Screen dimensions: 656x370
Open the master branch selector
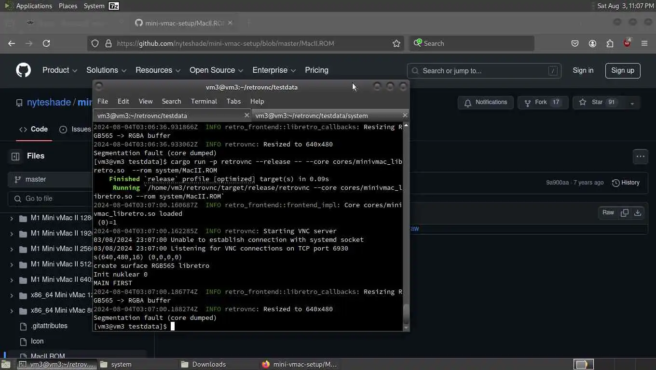pyautogui.click(x=50, y=179)
